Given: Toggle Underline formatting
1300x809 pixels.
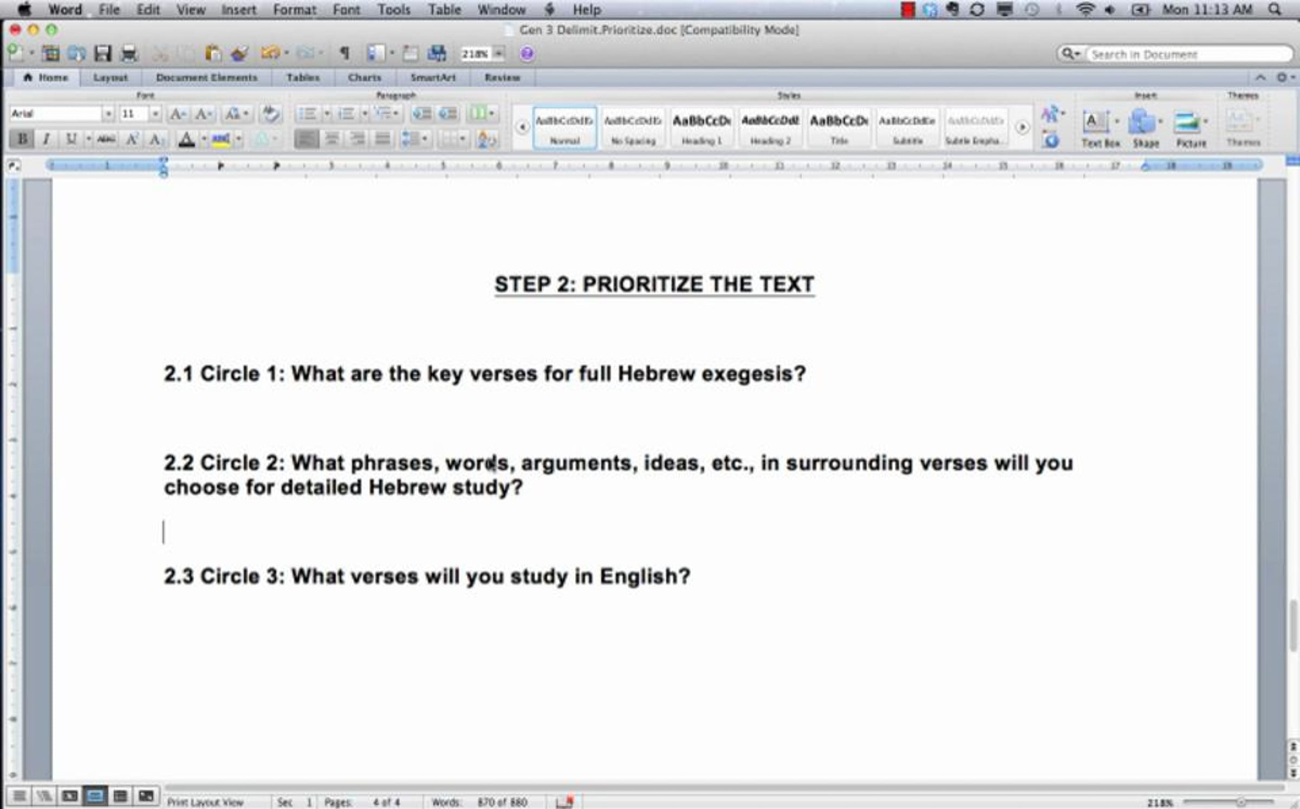Looking at the screenshot, I should coord(70,139).
